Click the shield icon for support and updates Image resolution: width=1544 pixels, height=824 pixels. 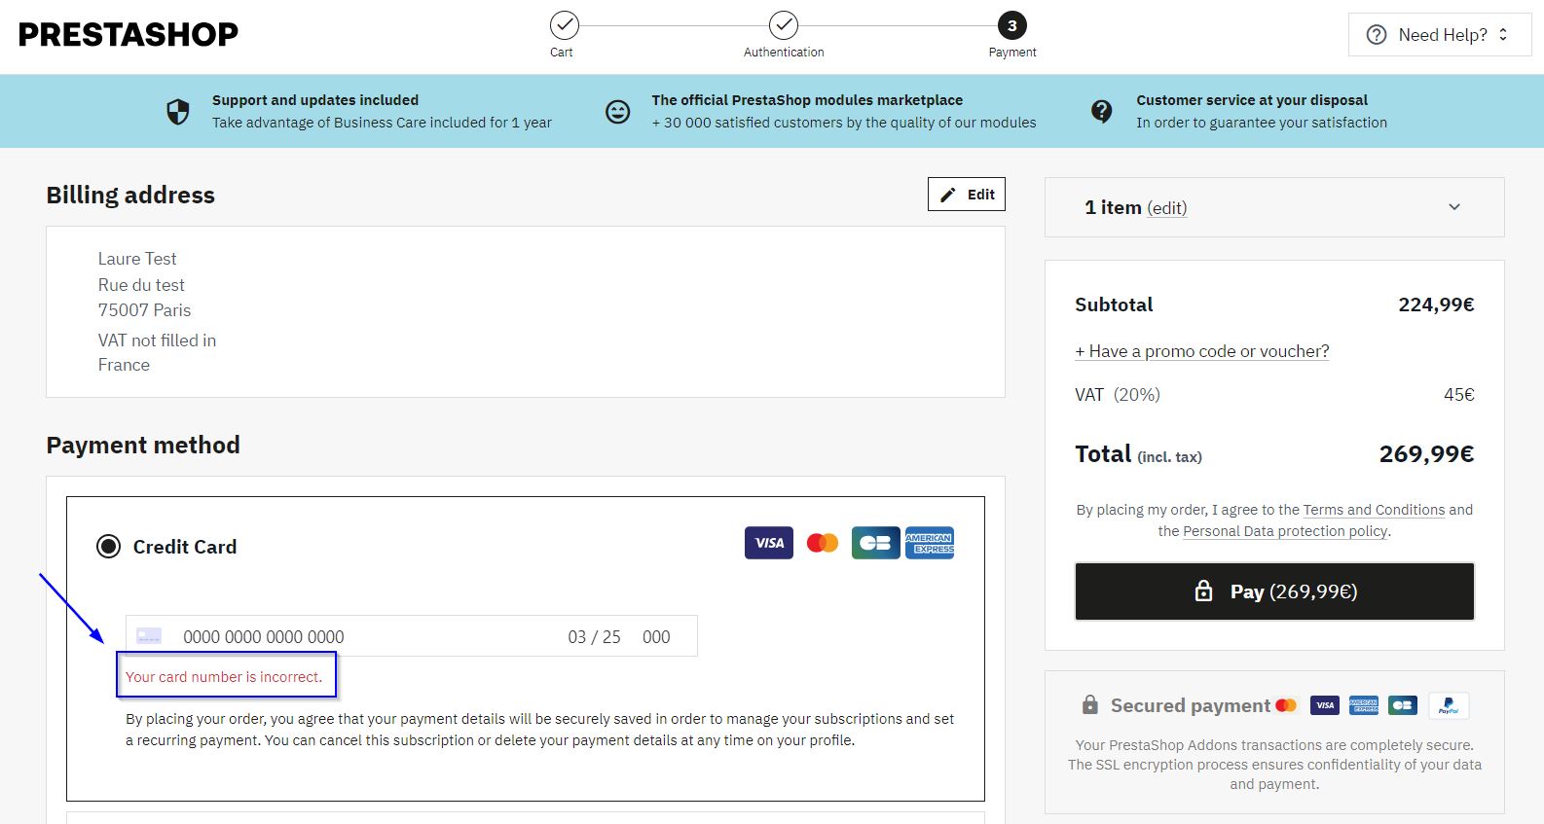[x=177, y=112]
